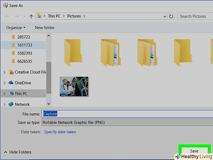Click root folder icon in address bar

39,16
